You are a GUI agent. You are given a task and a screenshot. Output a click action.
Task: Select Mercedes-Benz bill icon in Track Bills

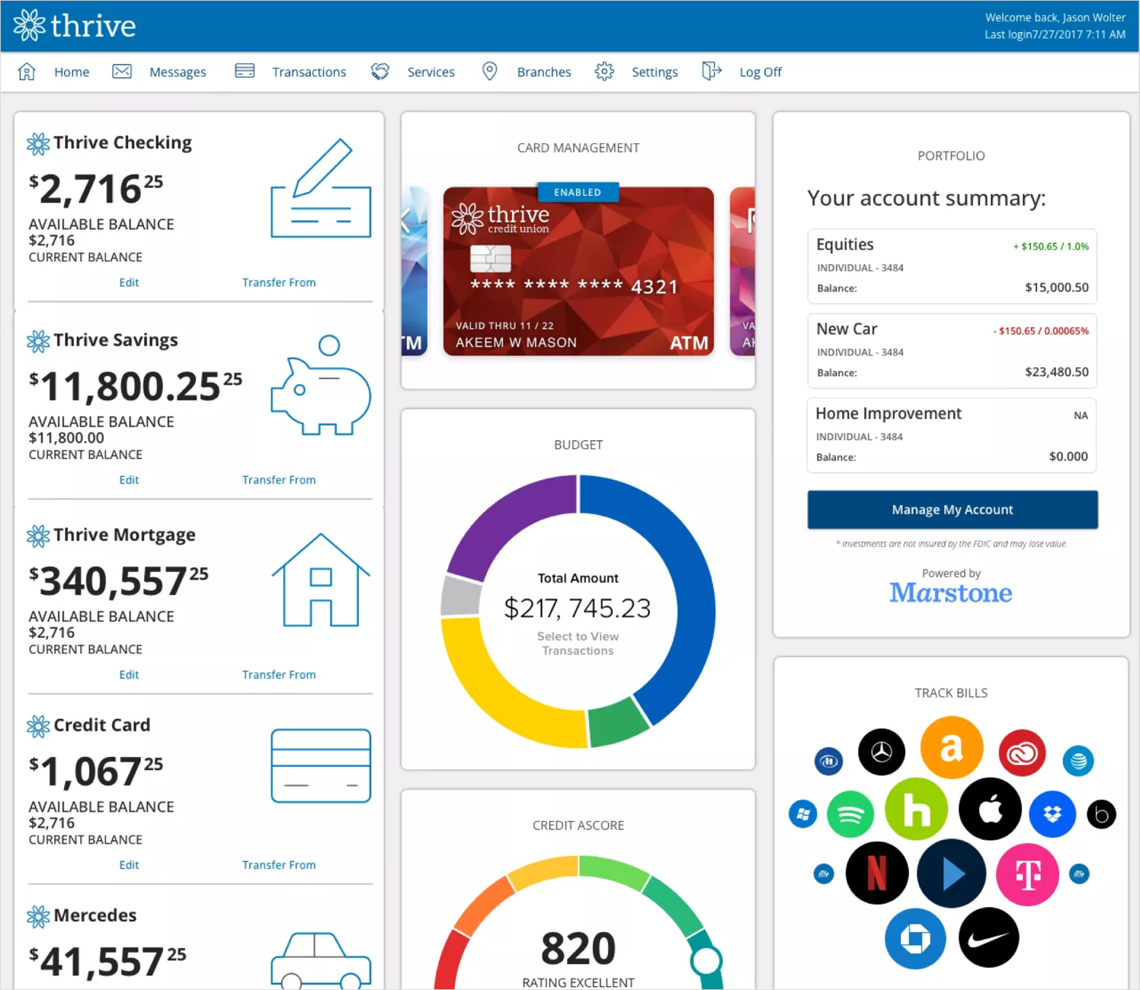pyautogui.click(x=882, y=752)
